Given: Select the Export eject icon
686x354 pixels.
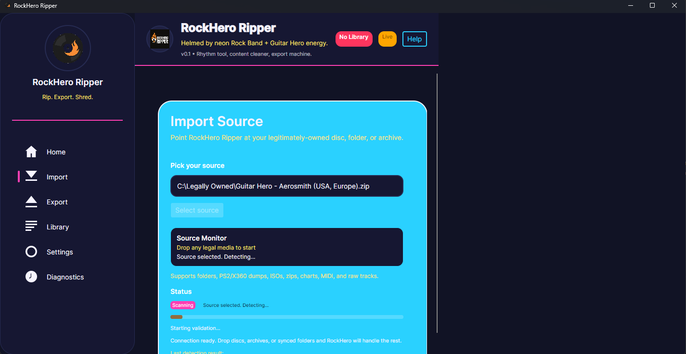Looking at the screenshot, I should pos(31,202).
